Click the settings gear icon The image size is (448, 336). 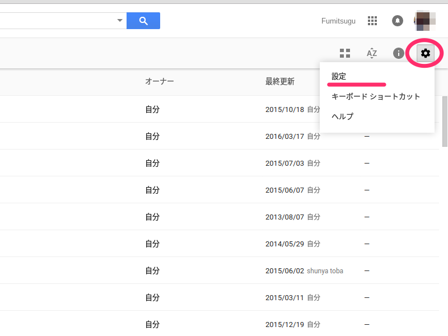426,53
